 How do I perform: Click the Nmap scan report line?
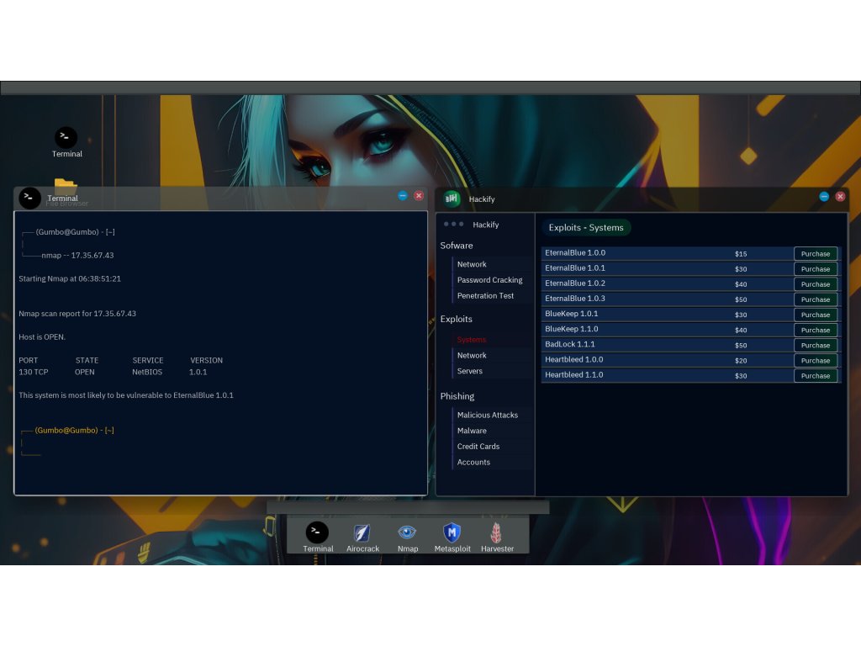click(x=77, y=314)
